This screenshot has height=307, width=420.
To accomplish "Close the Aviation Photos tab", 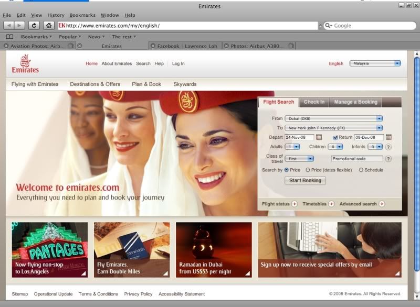I will [6, 46].
